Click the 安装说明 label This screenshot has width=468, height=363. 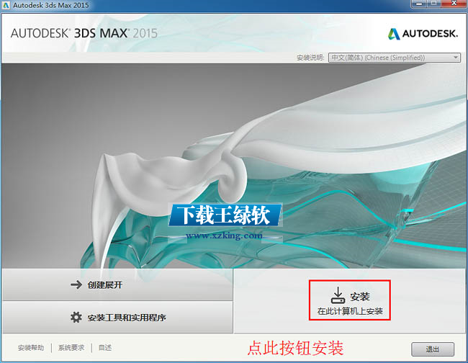click(x=310, y=58)
